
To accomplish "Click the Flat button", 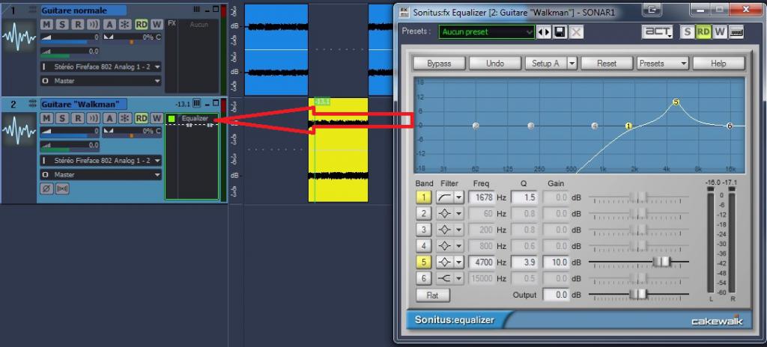I will pyautogui.click(x=433, y=295).
